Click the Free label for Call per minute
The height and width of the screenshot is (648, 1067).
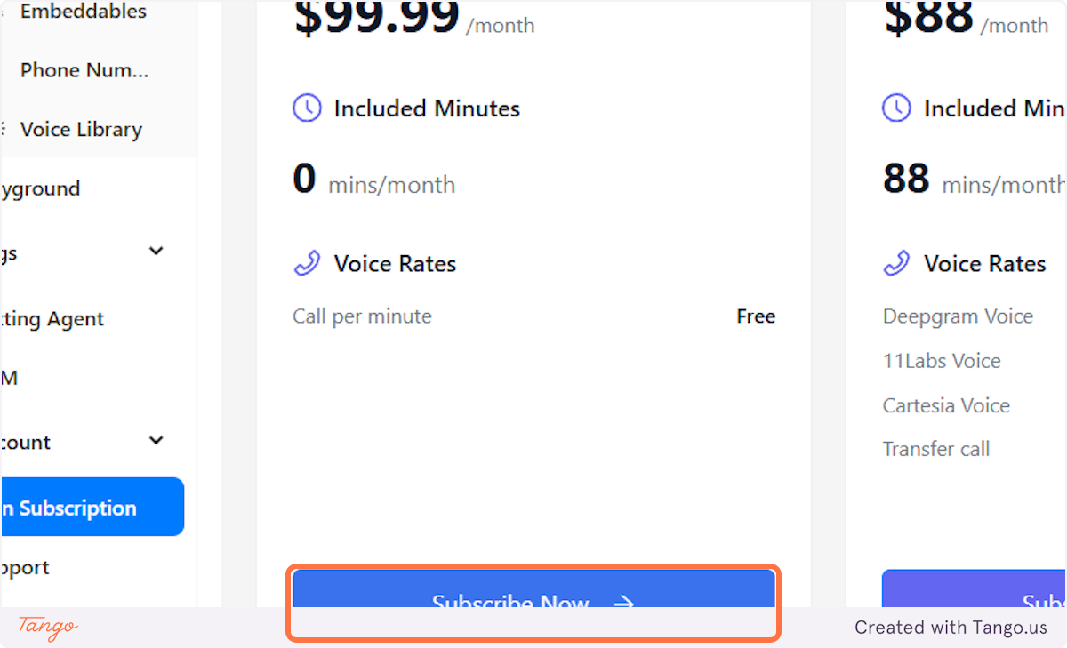755,316
